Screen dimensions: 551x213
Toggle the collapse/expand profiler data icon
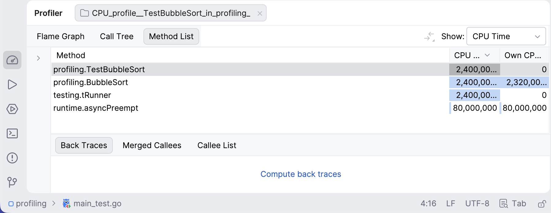[x=429, y=36]
